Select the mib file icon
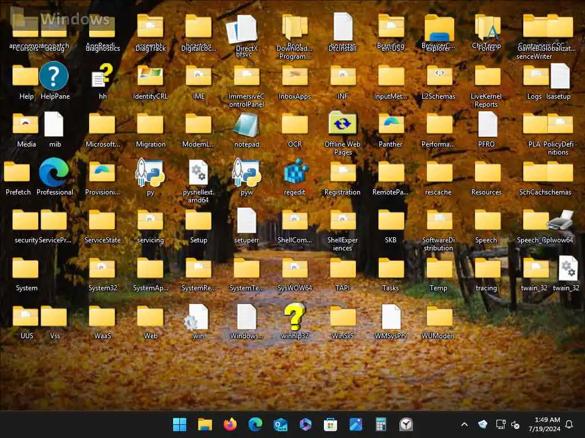Image resolution: width=585 pixels, height=438 pixels. [54, 124]
